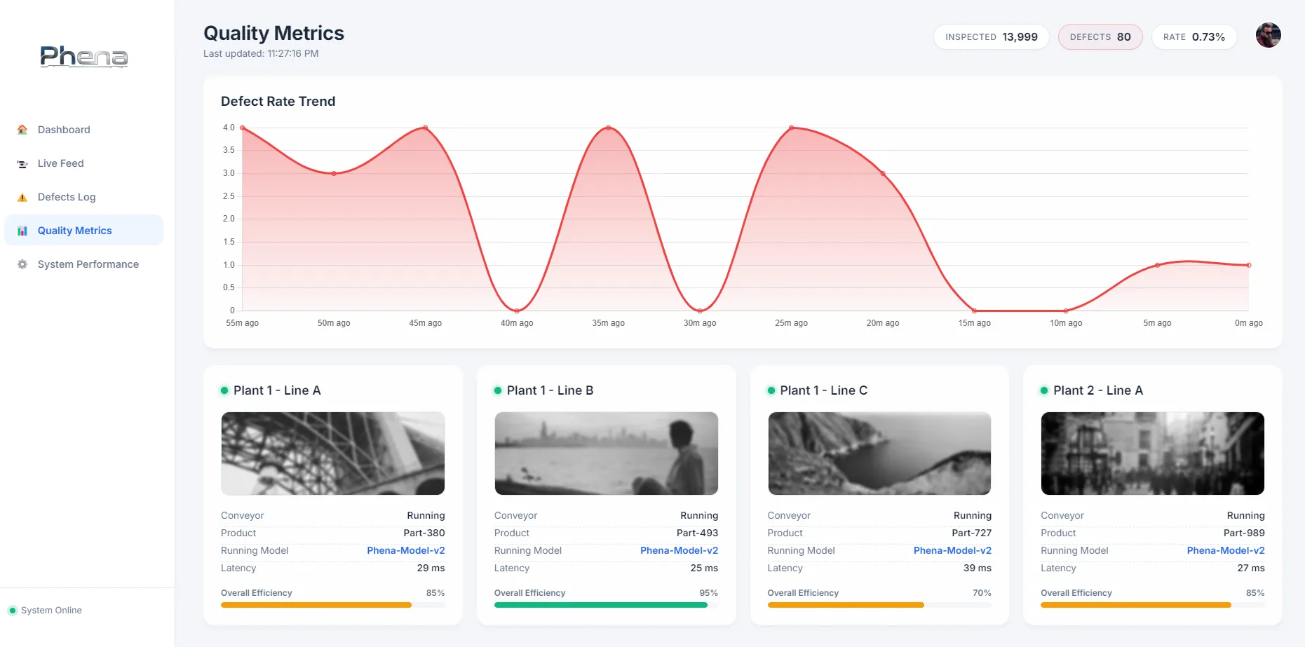The width and height of the screenshot is (1305, 647).
Task: Select the Quality Metrics chart icon
Action: coord(22,230)
